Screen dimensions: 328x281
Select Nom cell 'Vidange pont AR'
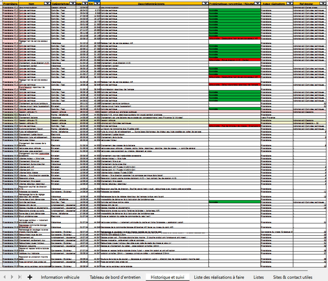35,167
